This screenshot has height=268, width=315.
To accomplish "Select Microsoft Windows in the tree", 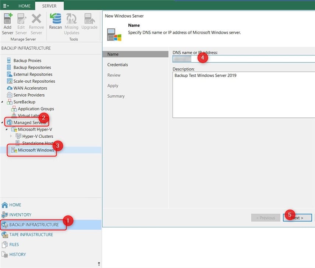I will click(36, 150).
